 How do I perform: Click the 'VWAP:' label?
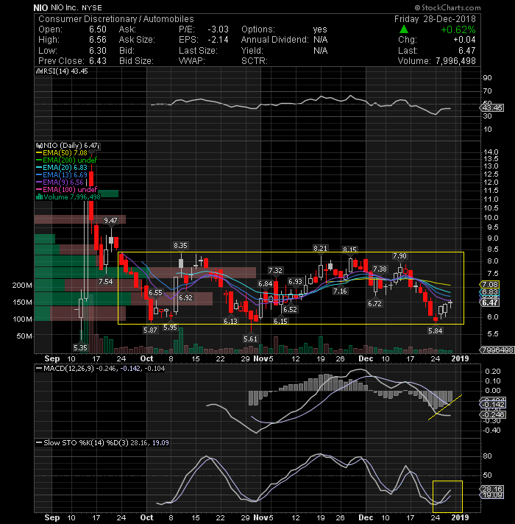click(x=191, y=61)
